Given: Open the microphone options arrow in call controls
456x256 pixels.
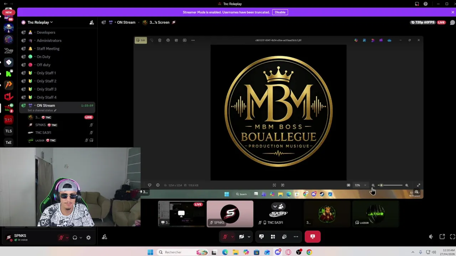Looking at the screenshot, I should [x=232, y=237].
